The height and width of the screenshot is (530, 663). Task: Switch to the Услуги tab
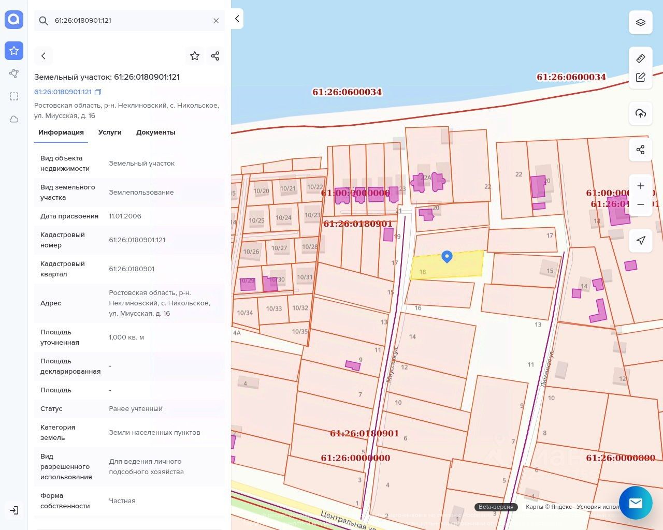coord(110,132)
